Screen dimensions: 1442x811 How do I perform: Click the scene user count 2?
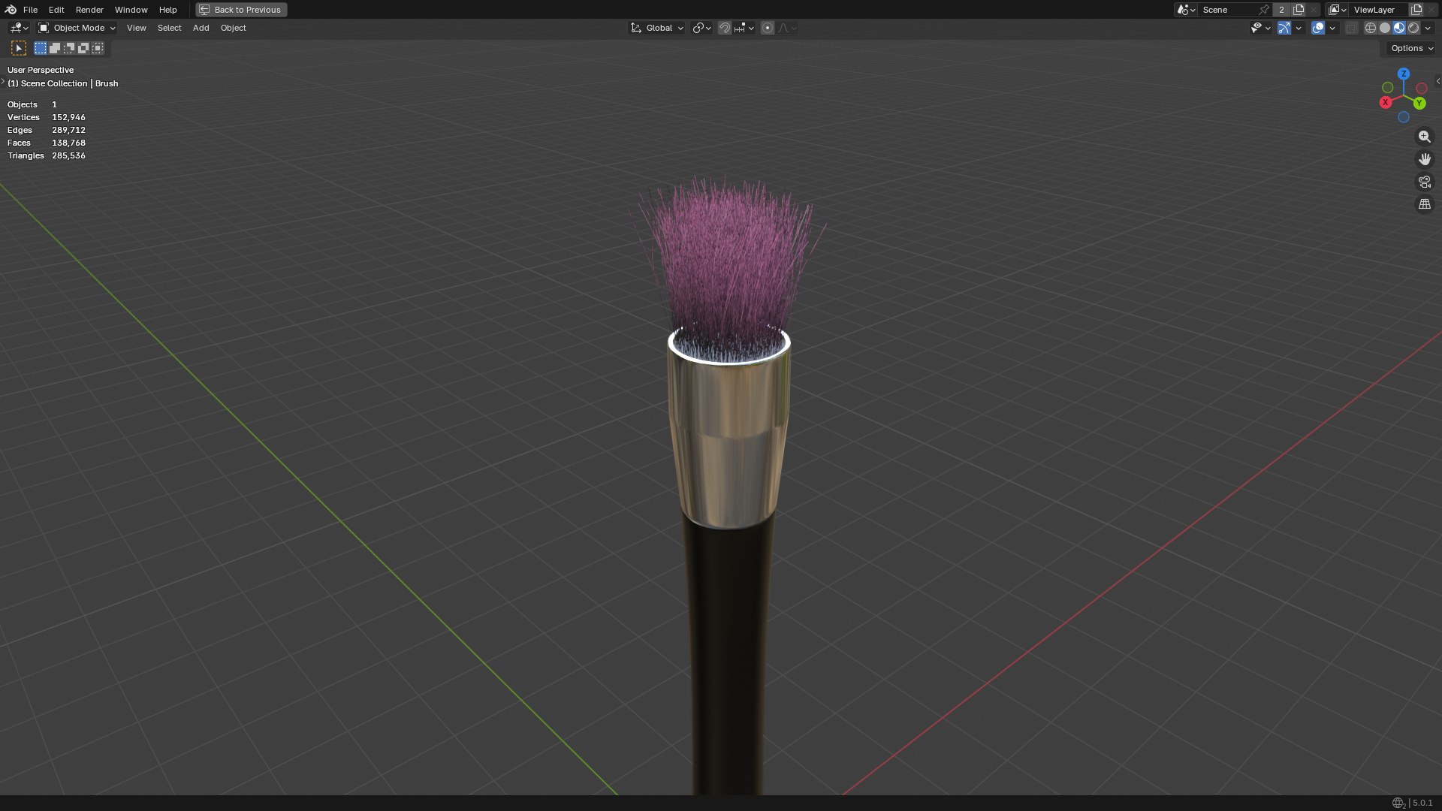(x=1281, y=10)
